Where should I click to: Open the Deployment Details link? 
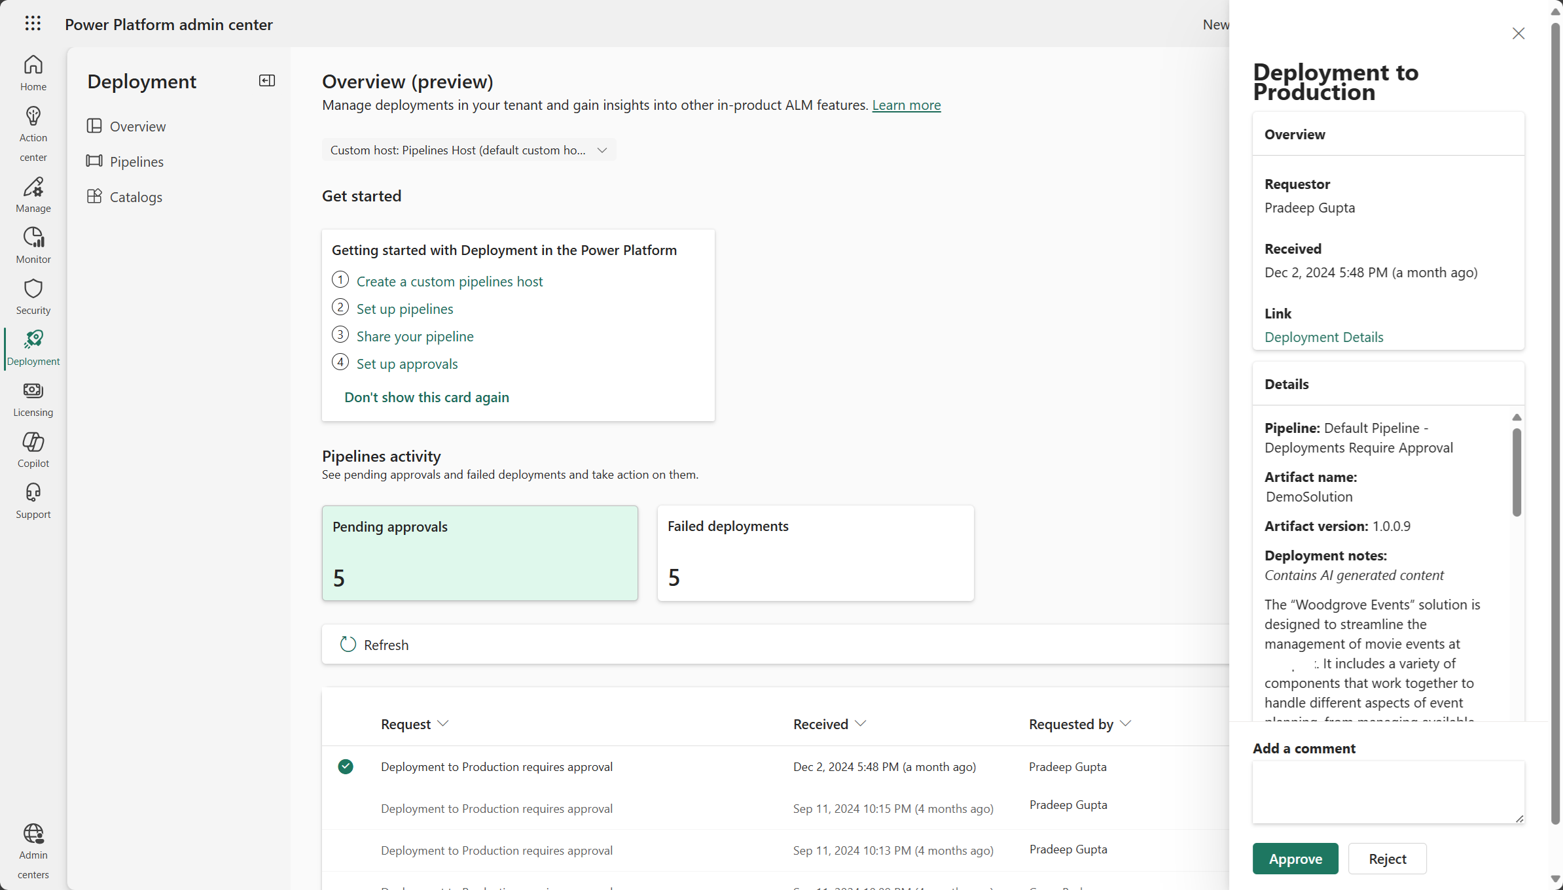click(1323, 337)
